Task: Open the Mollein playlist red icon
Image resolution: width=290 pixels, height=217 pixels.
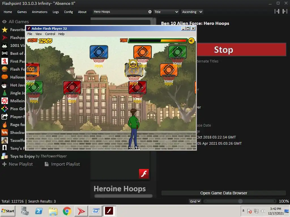Action: point(5,101)
